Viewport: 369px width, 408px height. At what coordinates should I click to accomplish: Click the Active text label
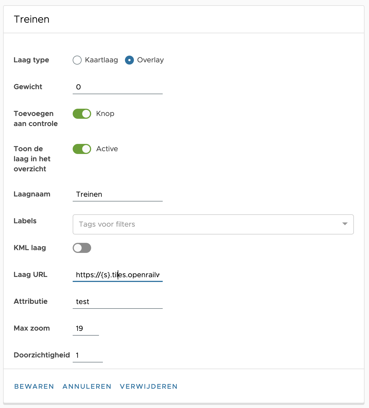point(107,149)
